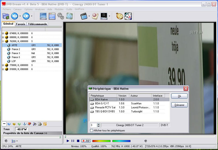
Task: Click the slider track under the channel list
Action: [x=32, y=137]
